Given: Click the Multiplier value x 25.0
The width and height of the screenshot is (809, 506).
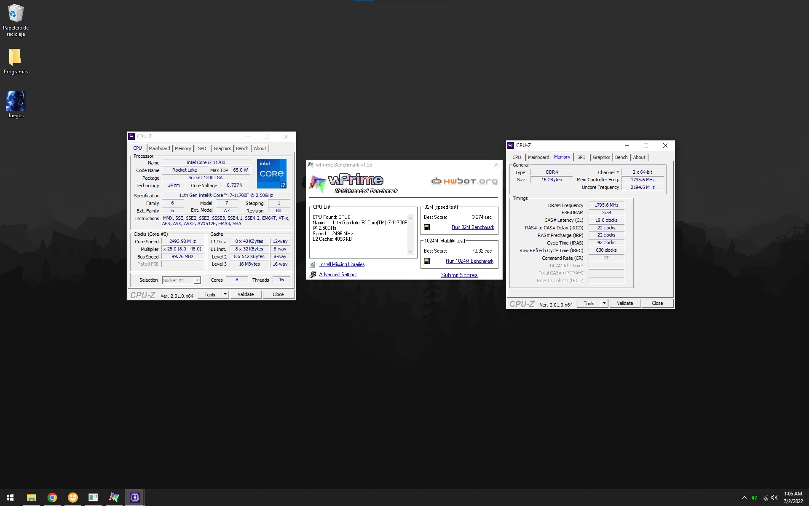Looking at the screenshot, I should click(182, 249).
